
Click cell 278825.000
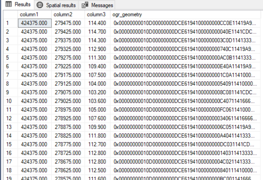point(68,136)
